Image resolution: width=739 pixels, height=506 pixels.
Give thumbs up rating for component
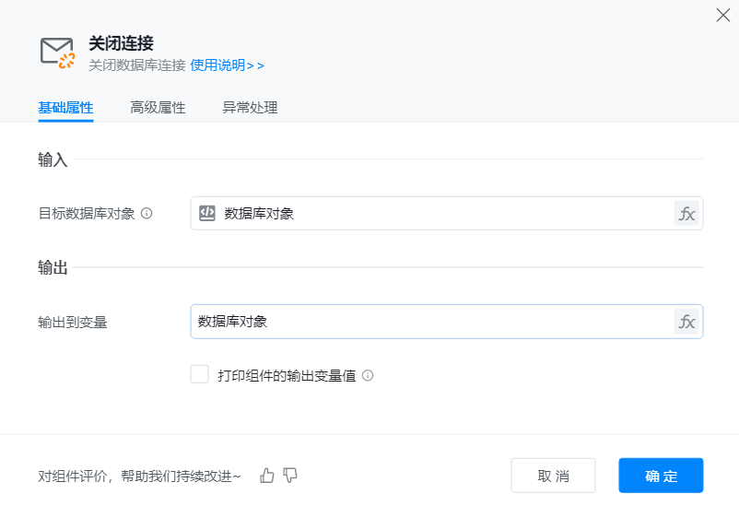267,476
